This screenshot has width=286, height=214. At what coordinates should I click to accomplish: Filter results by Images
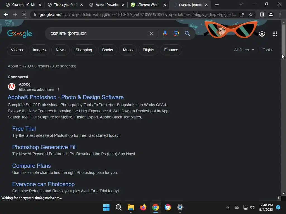(x=39, y=50)
